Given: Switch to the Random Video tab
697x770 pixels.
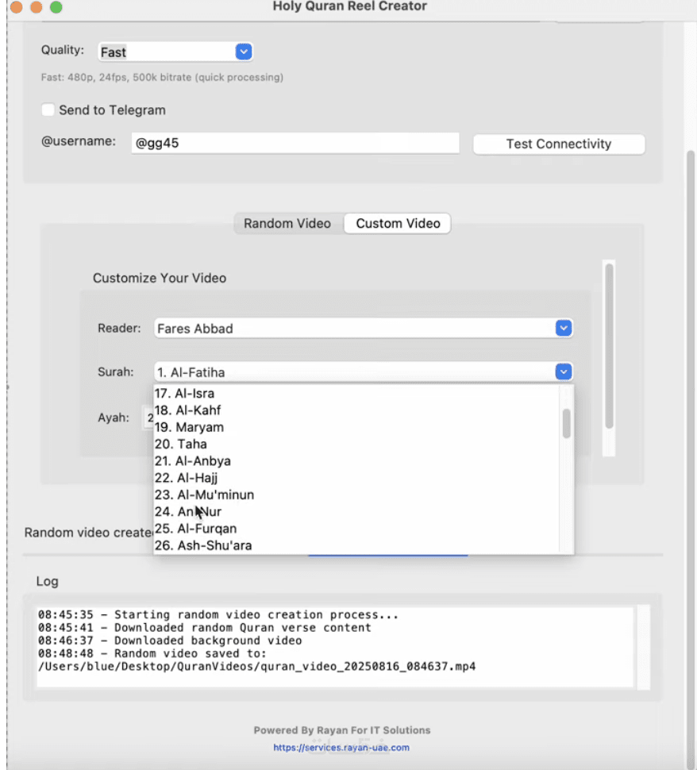Looking at the screenshot, I should click(x=287, y=223).
